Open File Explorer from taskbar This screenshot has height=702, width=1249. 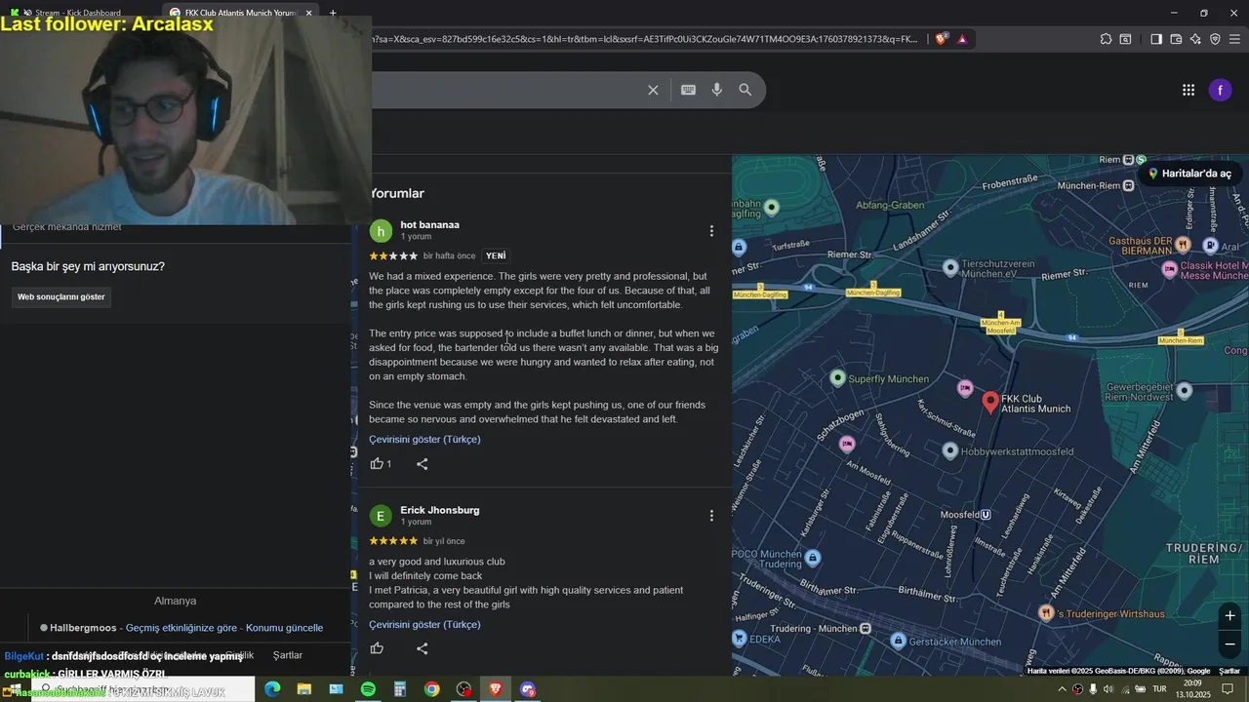(304, 689)
